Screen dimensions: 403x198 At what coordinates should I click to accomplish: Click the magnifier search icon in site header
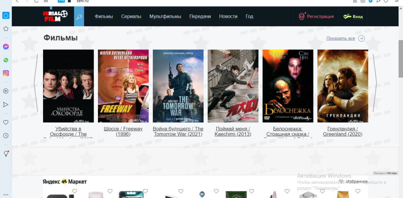tap(79, 17)
